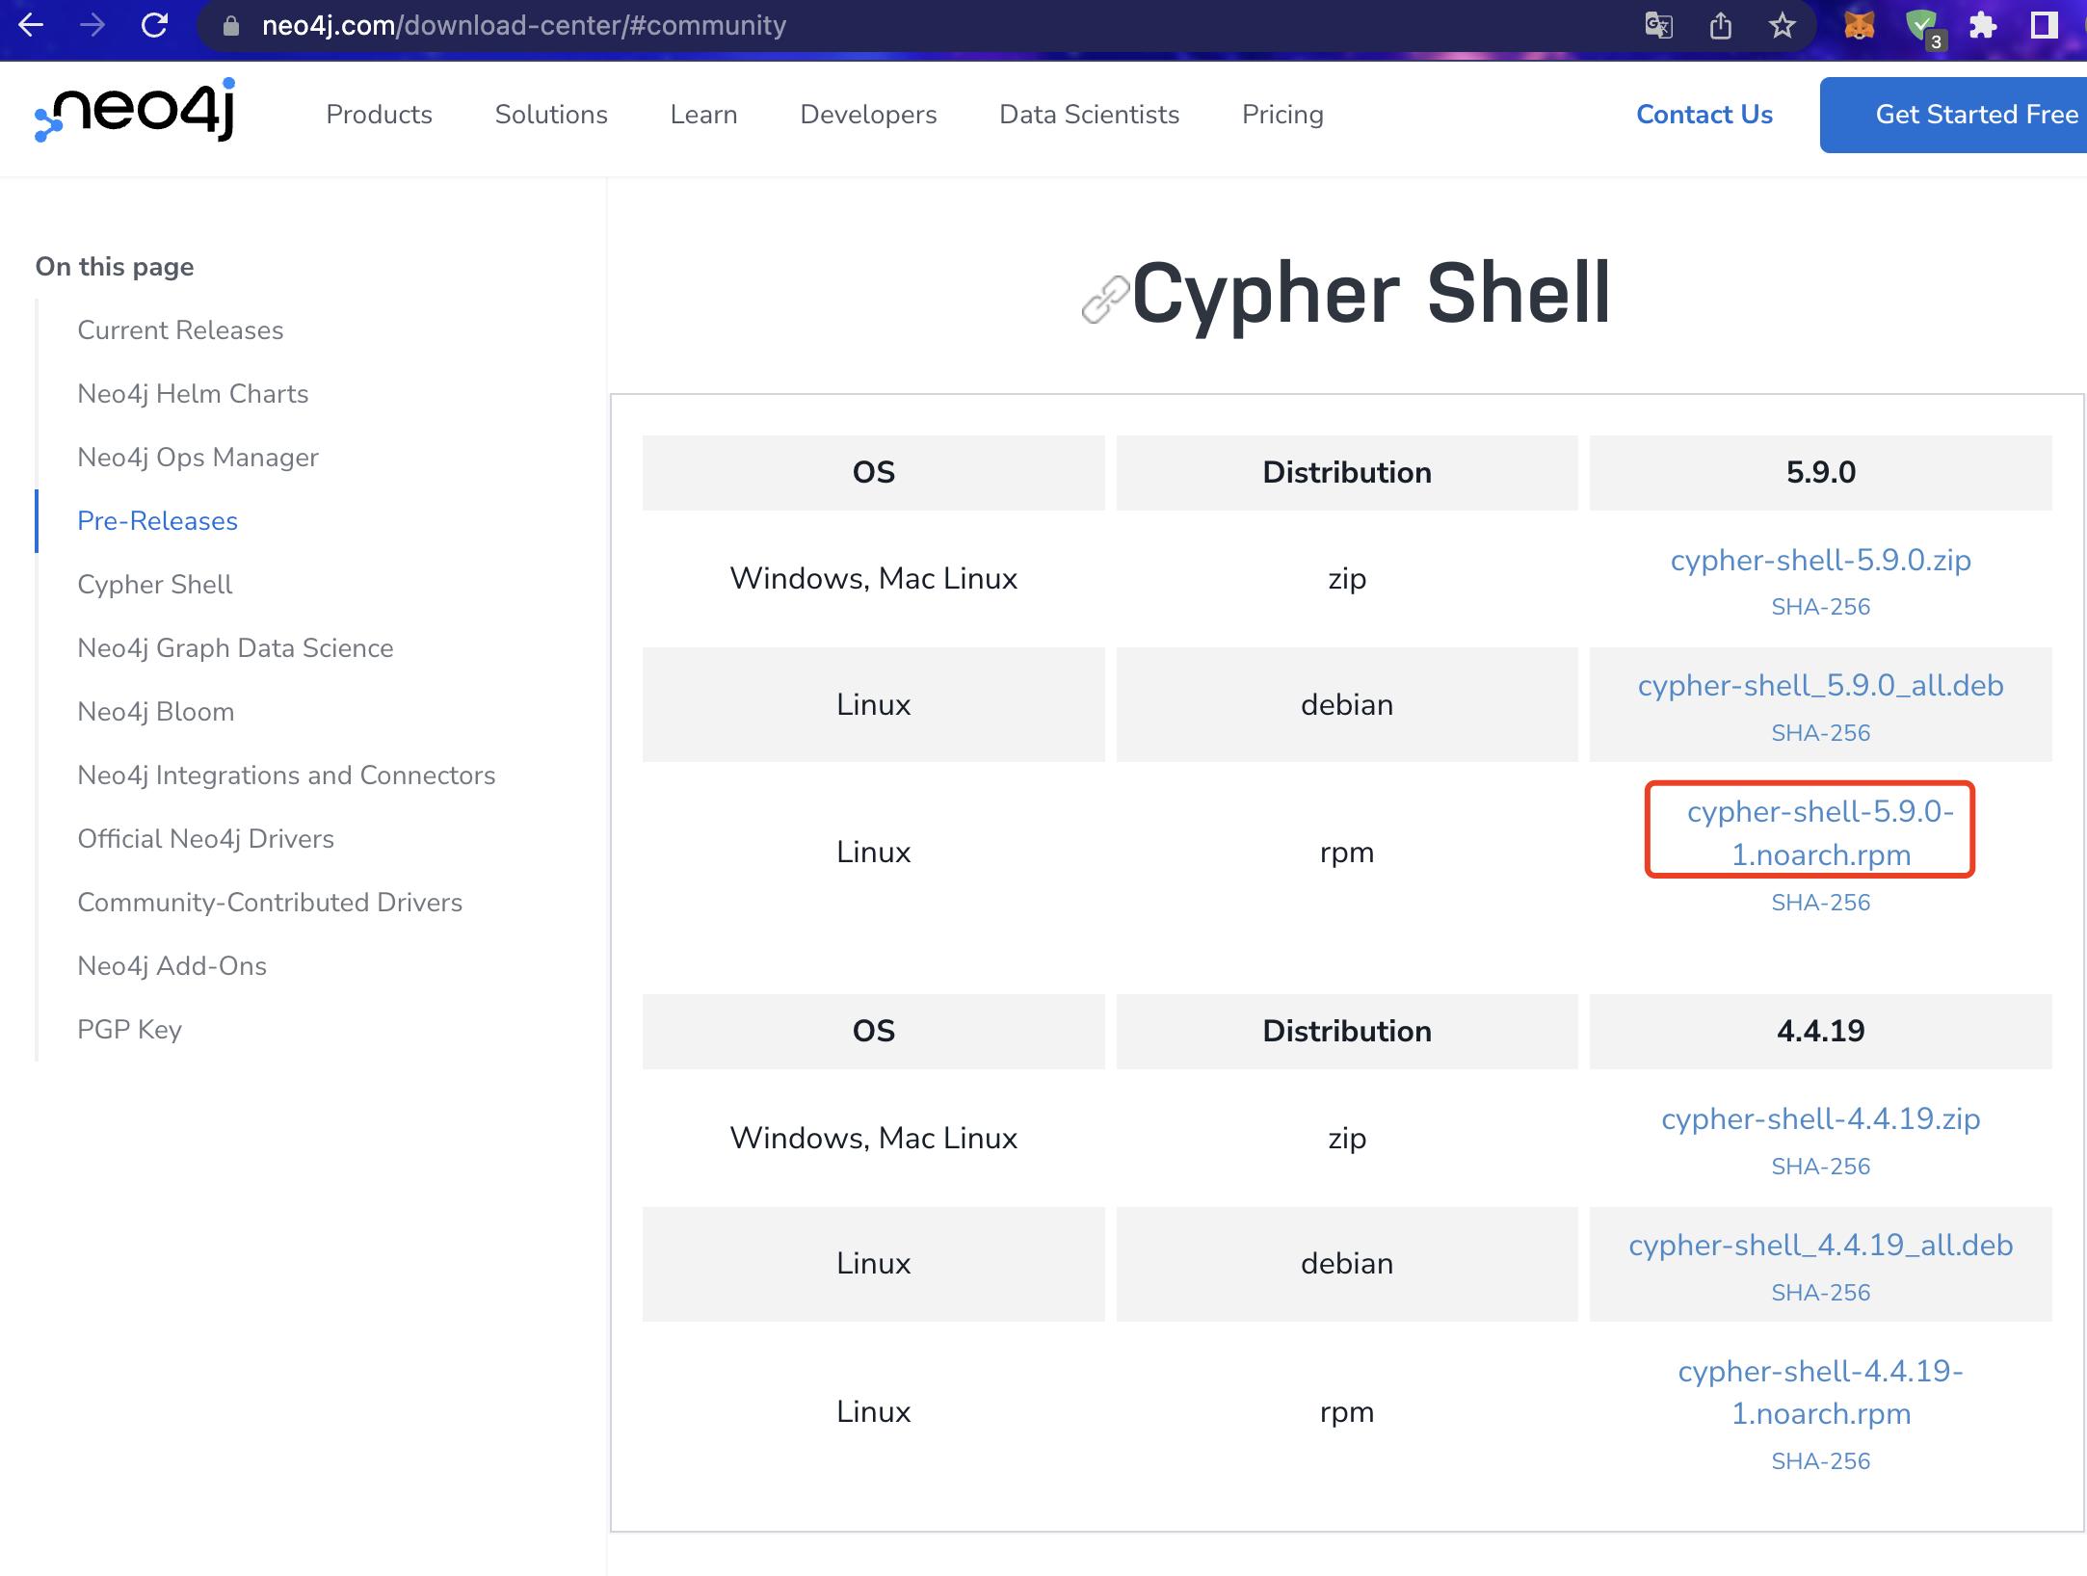Open the Solutions menu

coord(551,115)
